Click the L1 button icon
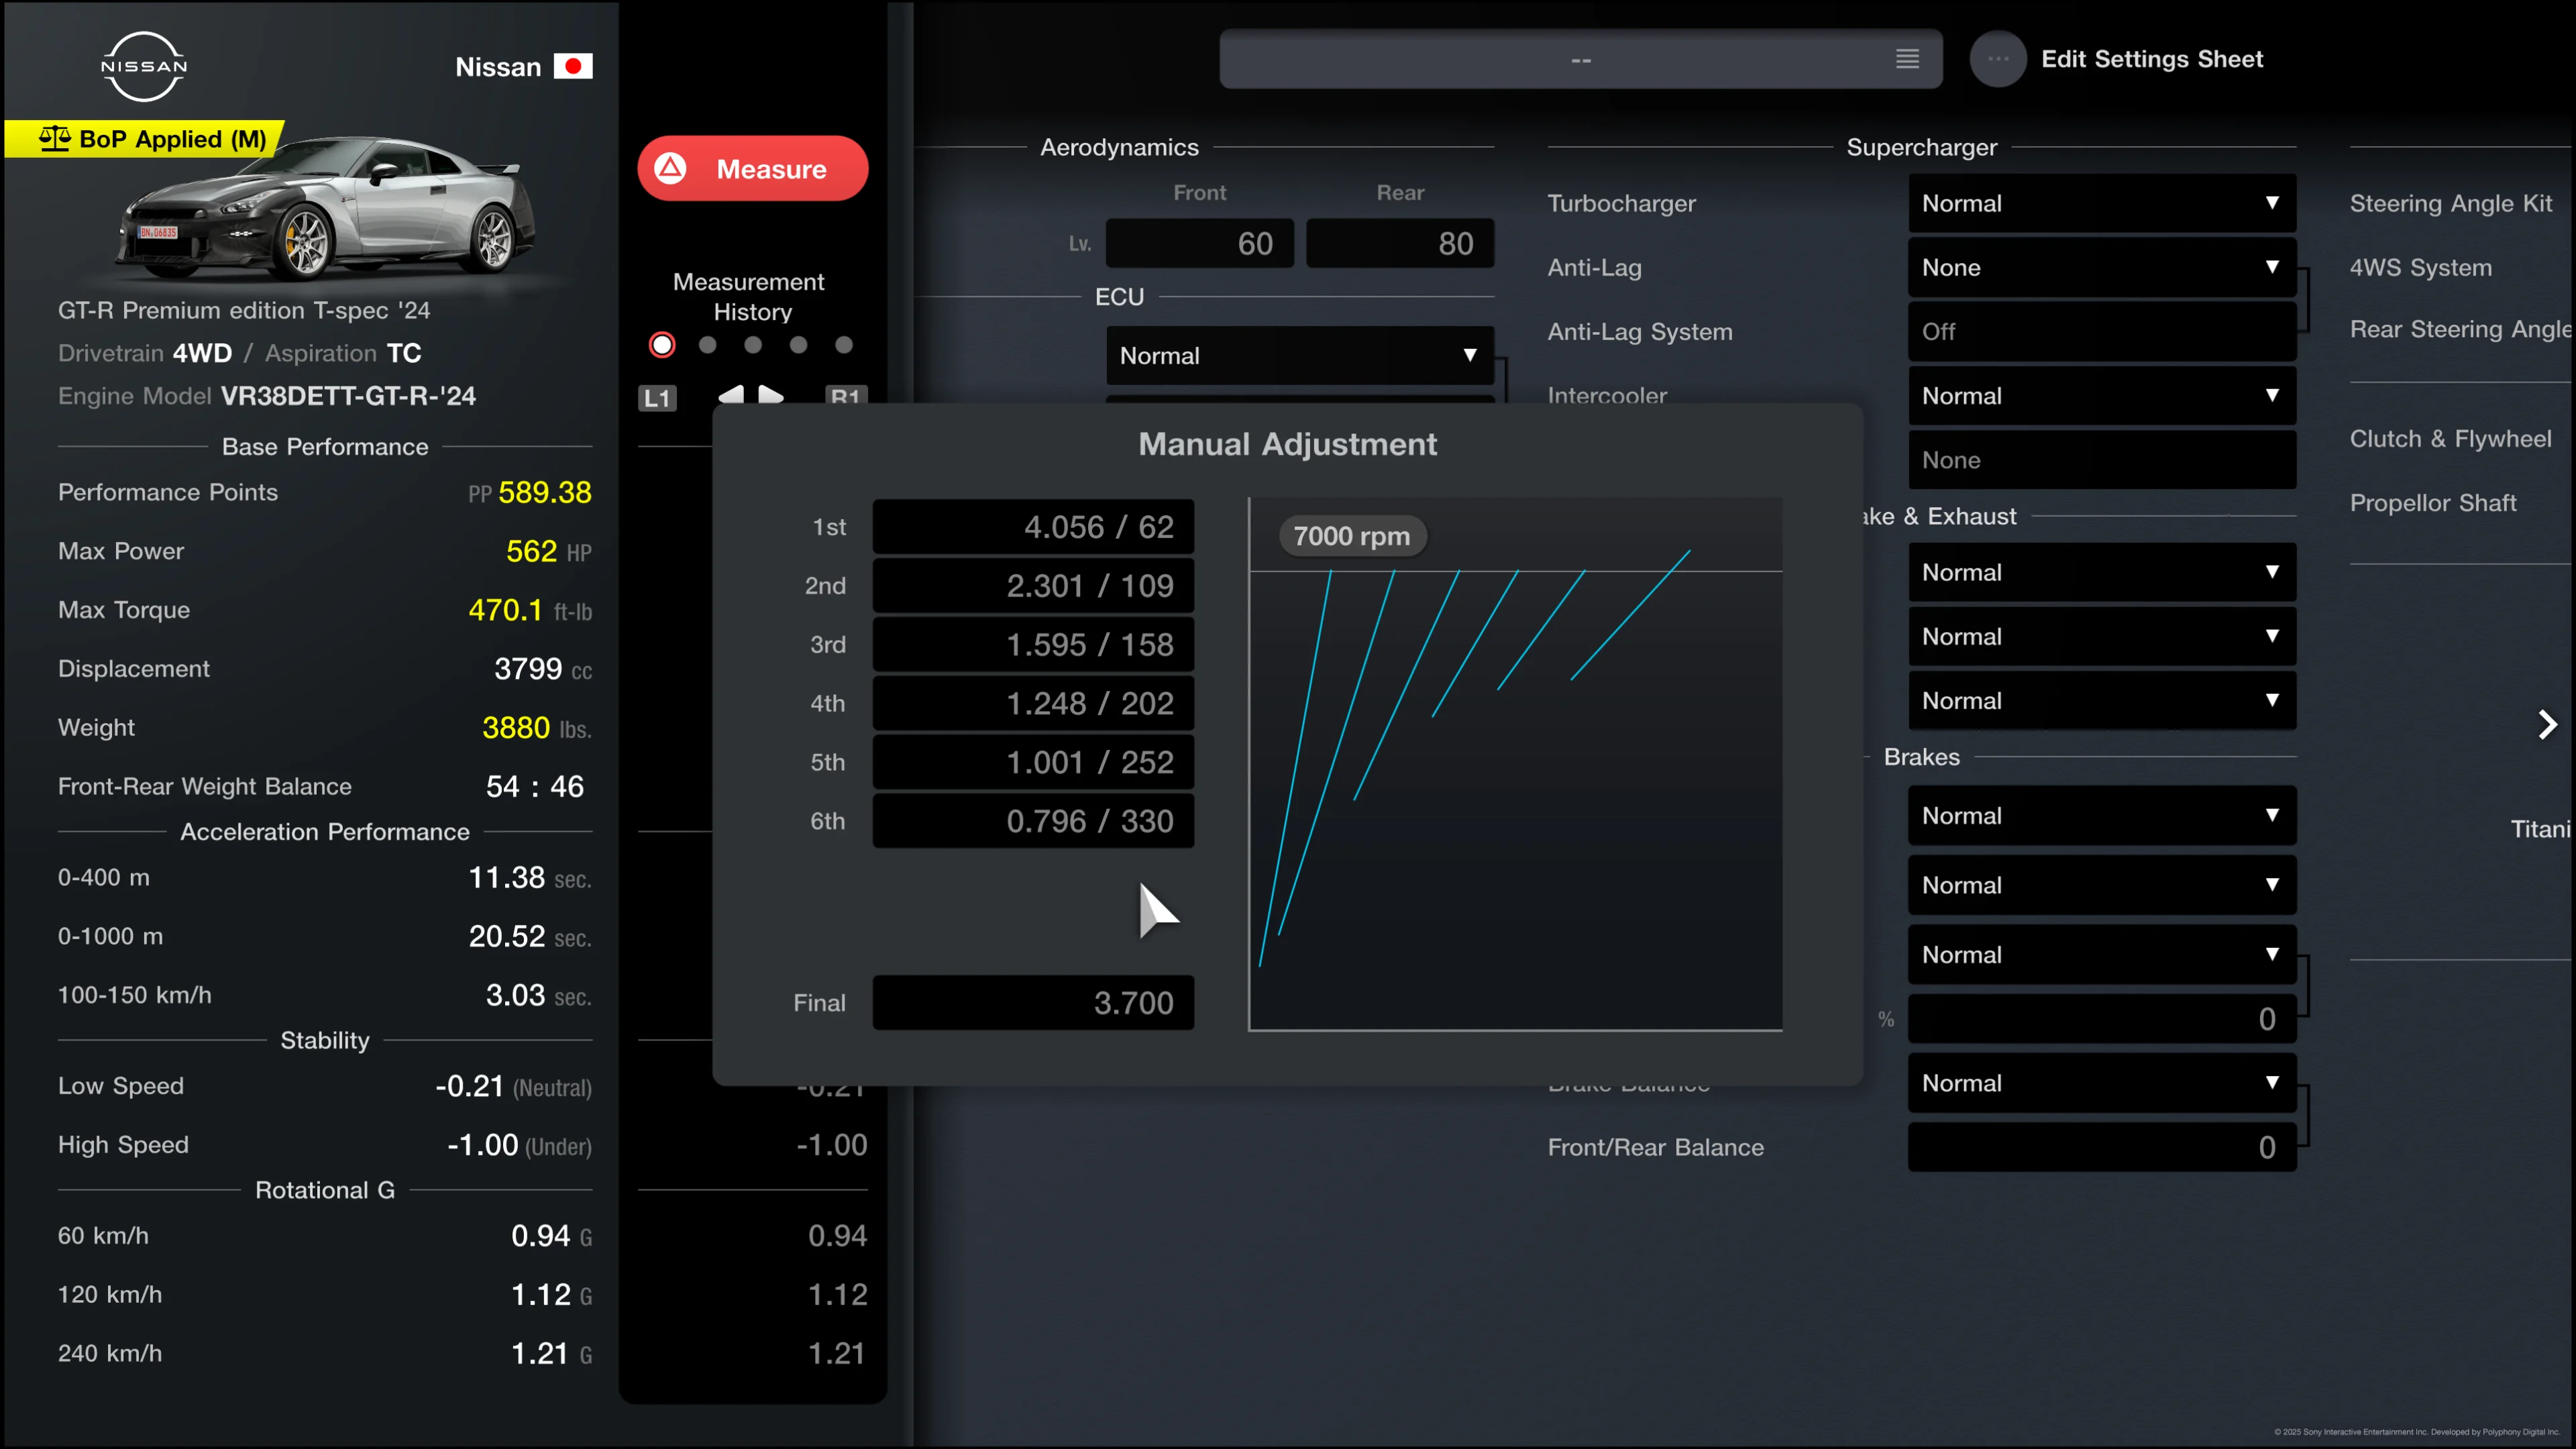Viewport: 2576px width, 1449px height. (x=657, y=398)
